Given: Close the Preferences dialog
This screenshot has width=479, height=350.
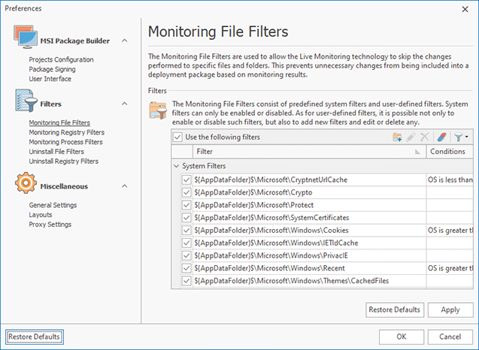Looking at the screenshot, I should click(465, 10).
